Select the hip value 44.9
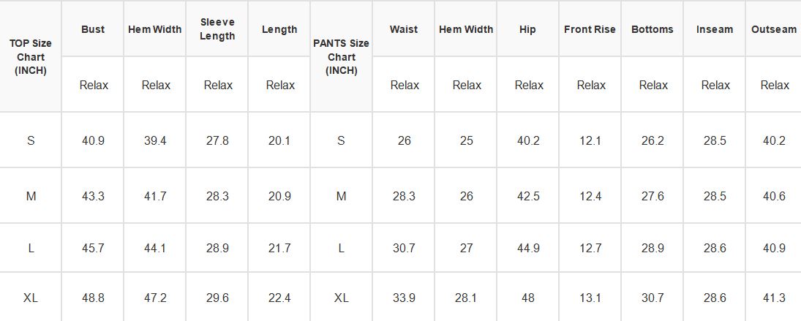Screen dimensions: 801x321 (527, 248)
